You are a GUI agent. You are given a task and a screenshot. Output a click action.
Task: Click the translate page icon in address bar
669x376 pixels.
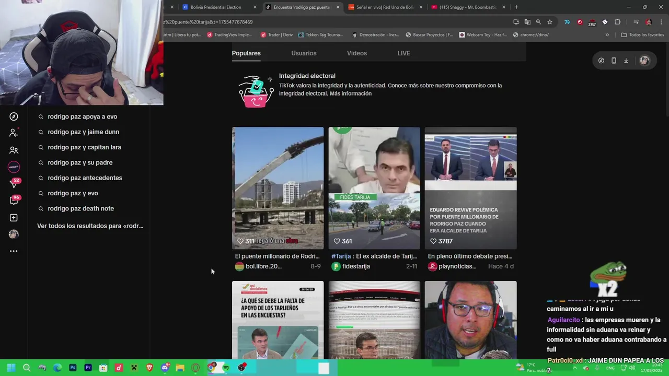[x=527, y=22]
